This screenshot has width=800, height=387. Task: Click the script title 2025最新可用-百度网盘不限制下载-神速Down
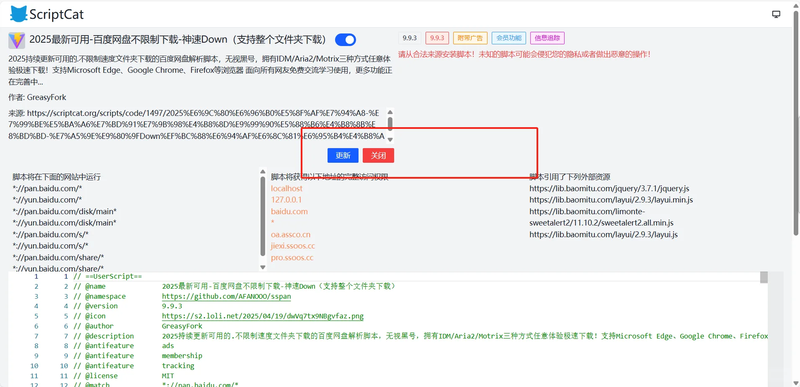[x=178, y=40]
